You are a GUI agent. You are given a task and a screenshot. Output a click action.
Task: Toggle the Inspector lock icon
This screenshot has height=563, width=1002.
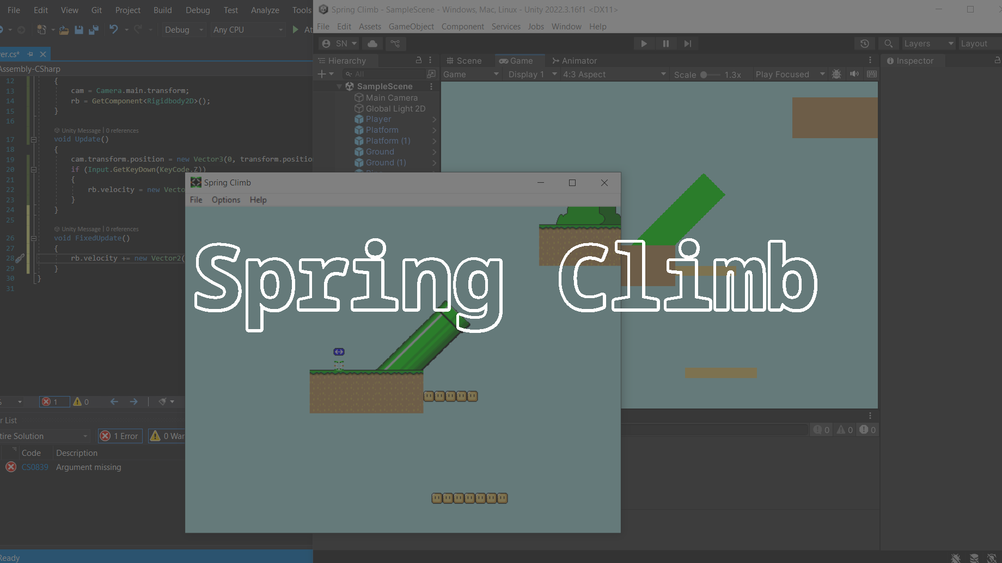pyautogui.click(x=997, y=60)
